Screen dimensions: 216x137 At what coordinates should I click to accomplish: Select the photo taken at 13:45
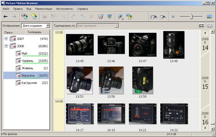tap(80, 45)
